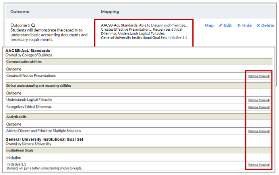
Task: Hide Outcome 1 using the Hide label
Action: pos(247,25)
